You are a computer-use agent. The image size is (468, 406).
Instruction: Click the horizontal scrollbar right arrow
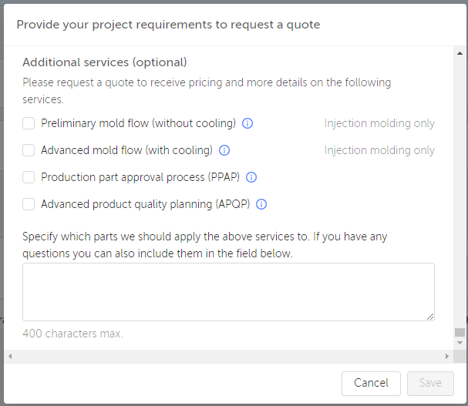pyautogui.click(x=446, y=357)
